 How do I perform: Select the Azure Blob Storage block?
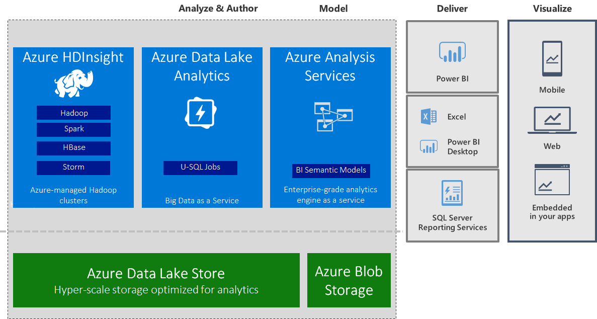349,280
